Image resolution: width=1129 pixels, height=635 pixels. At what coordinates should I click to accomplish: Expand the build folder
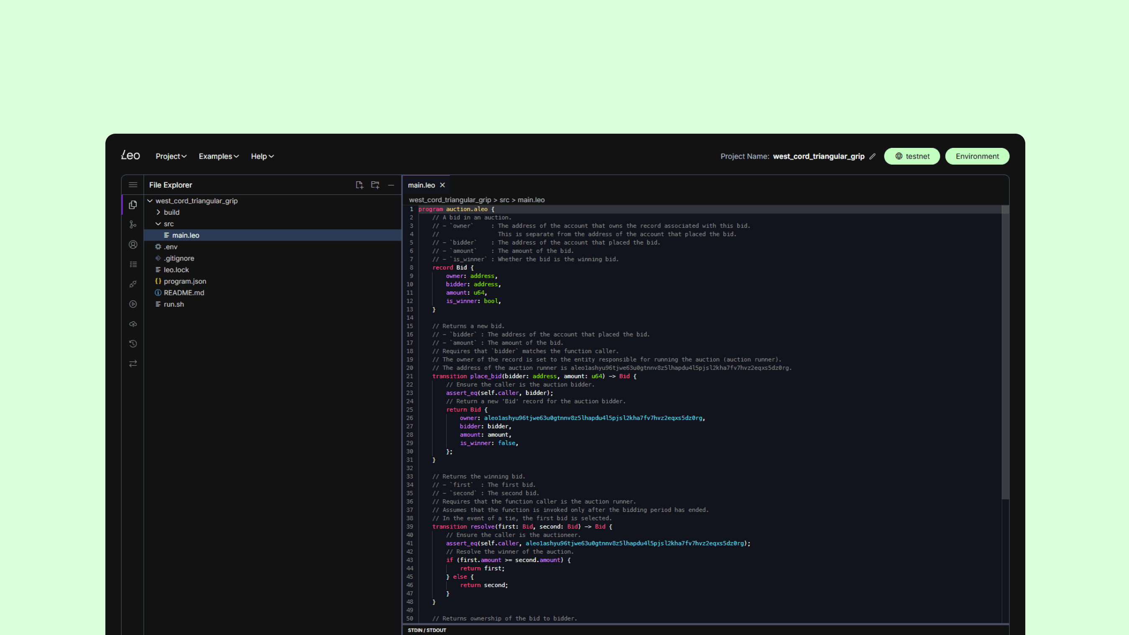171,212
